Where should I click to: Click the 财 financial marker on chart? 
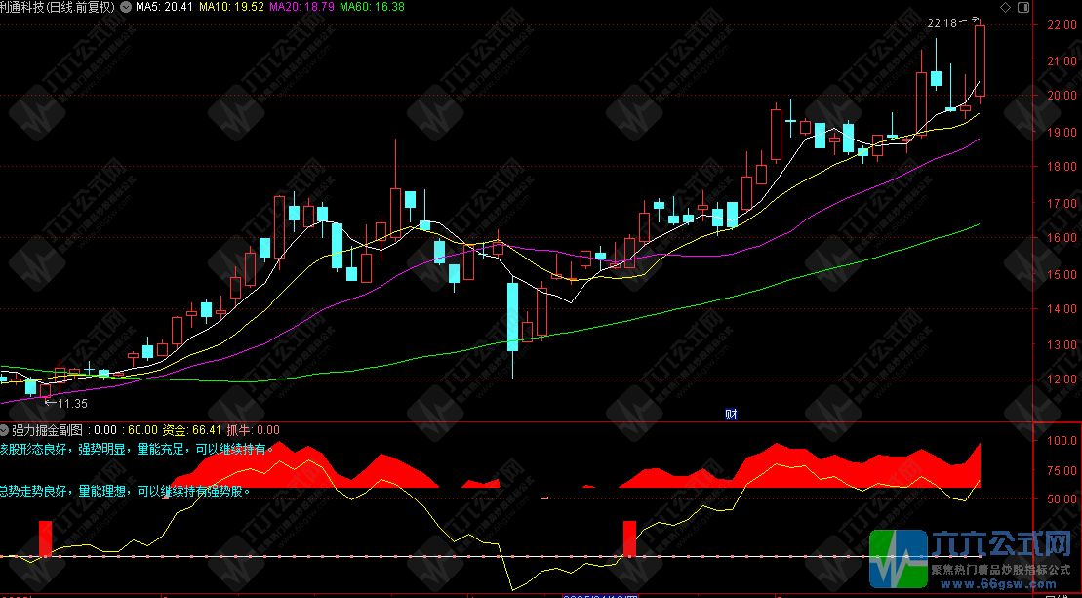(x=730, y=414)
